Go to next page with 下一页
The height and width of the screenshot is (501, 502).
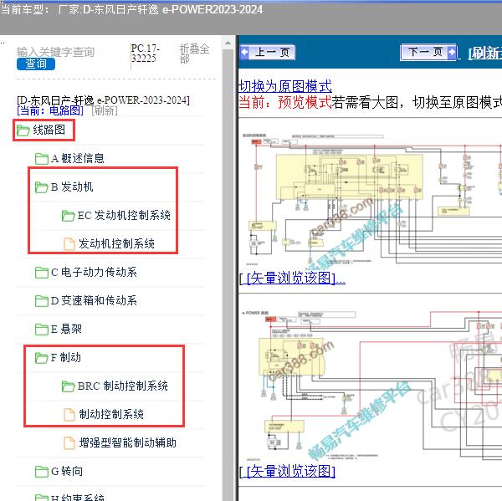428,52
